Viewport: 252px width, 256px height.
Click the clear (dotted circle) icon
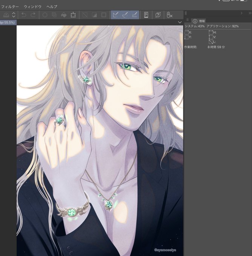tap(45, 15)
